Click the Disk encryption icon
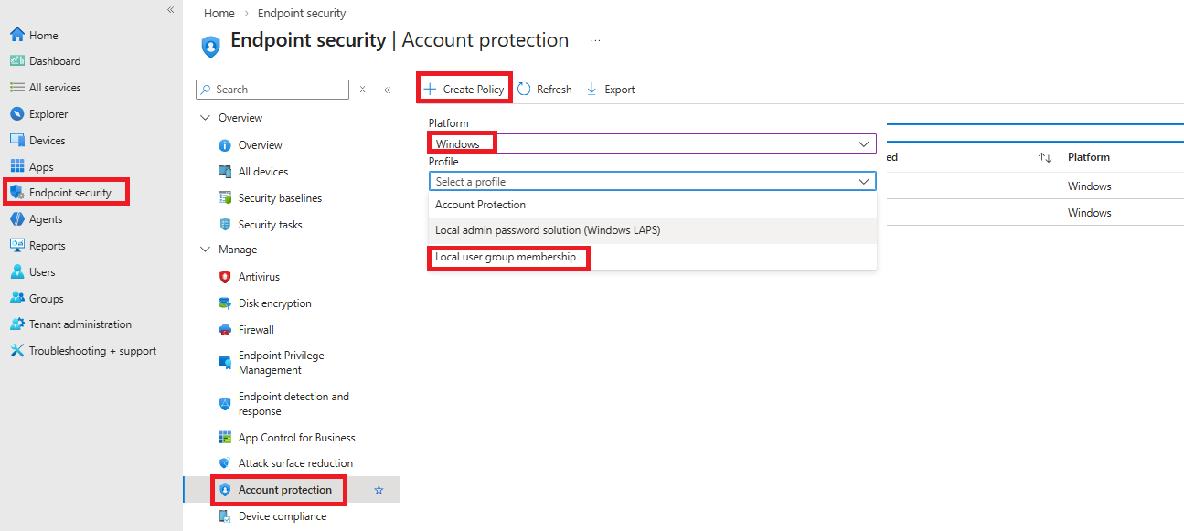Screen dimensions: 1184x531 [x=225, y=303]
